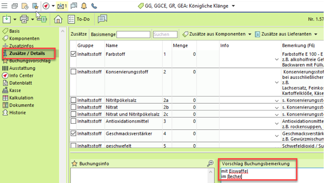Open the article title dropdown arrow

[x=233, y=6]
